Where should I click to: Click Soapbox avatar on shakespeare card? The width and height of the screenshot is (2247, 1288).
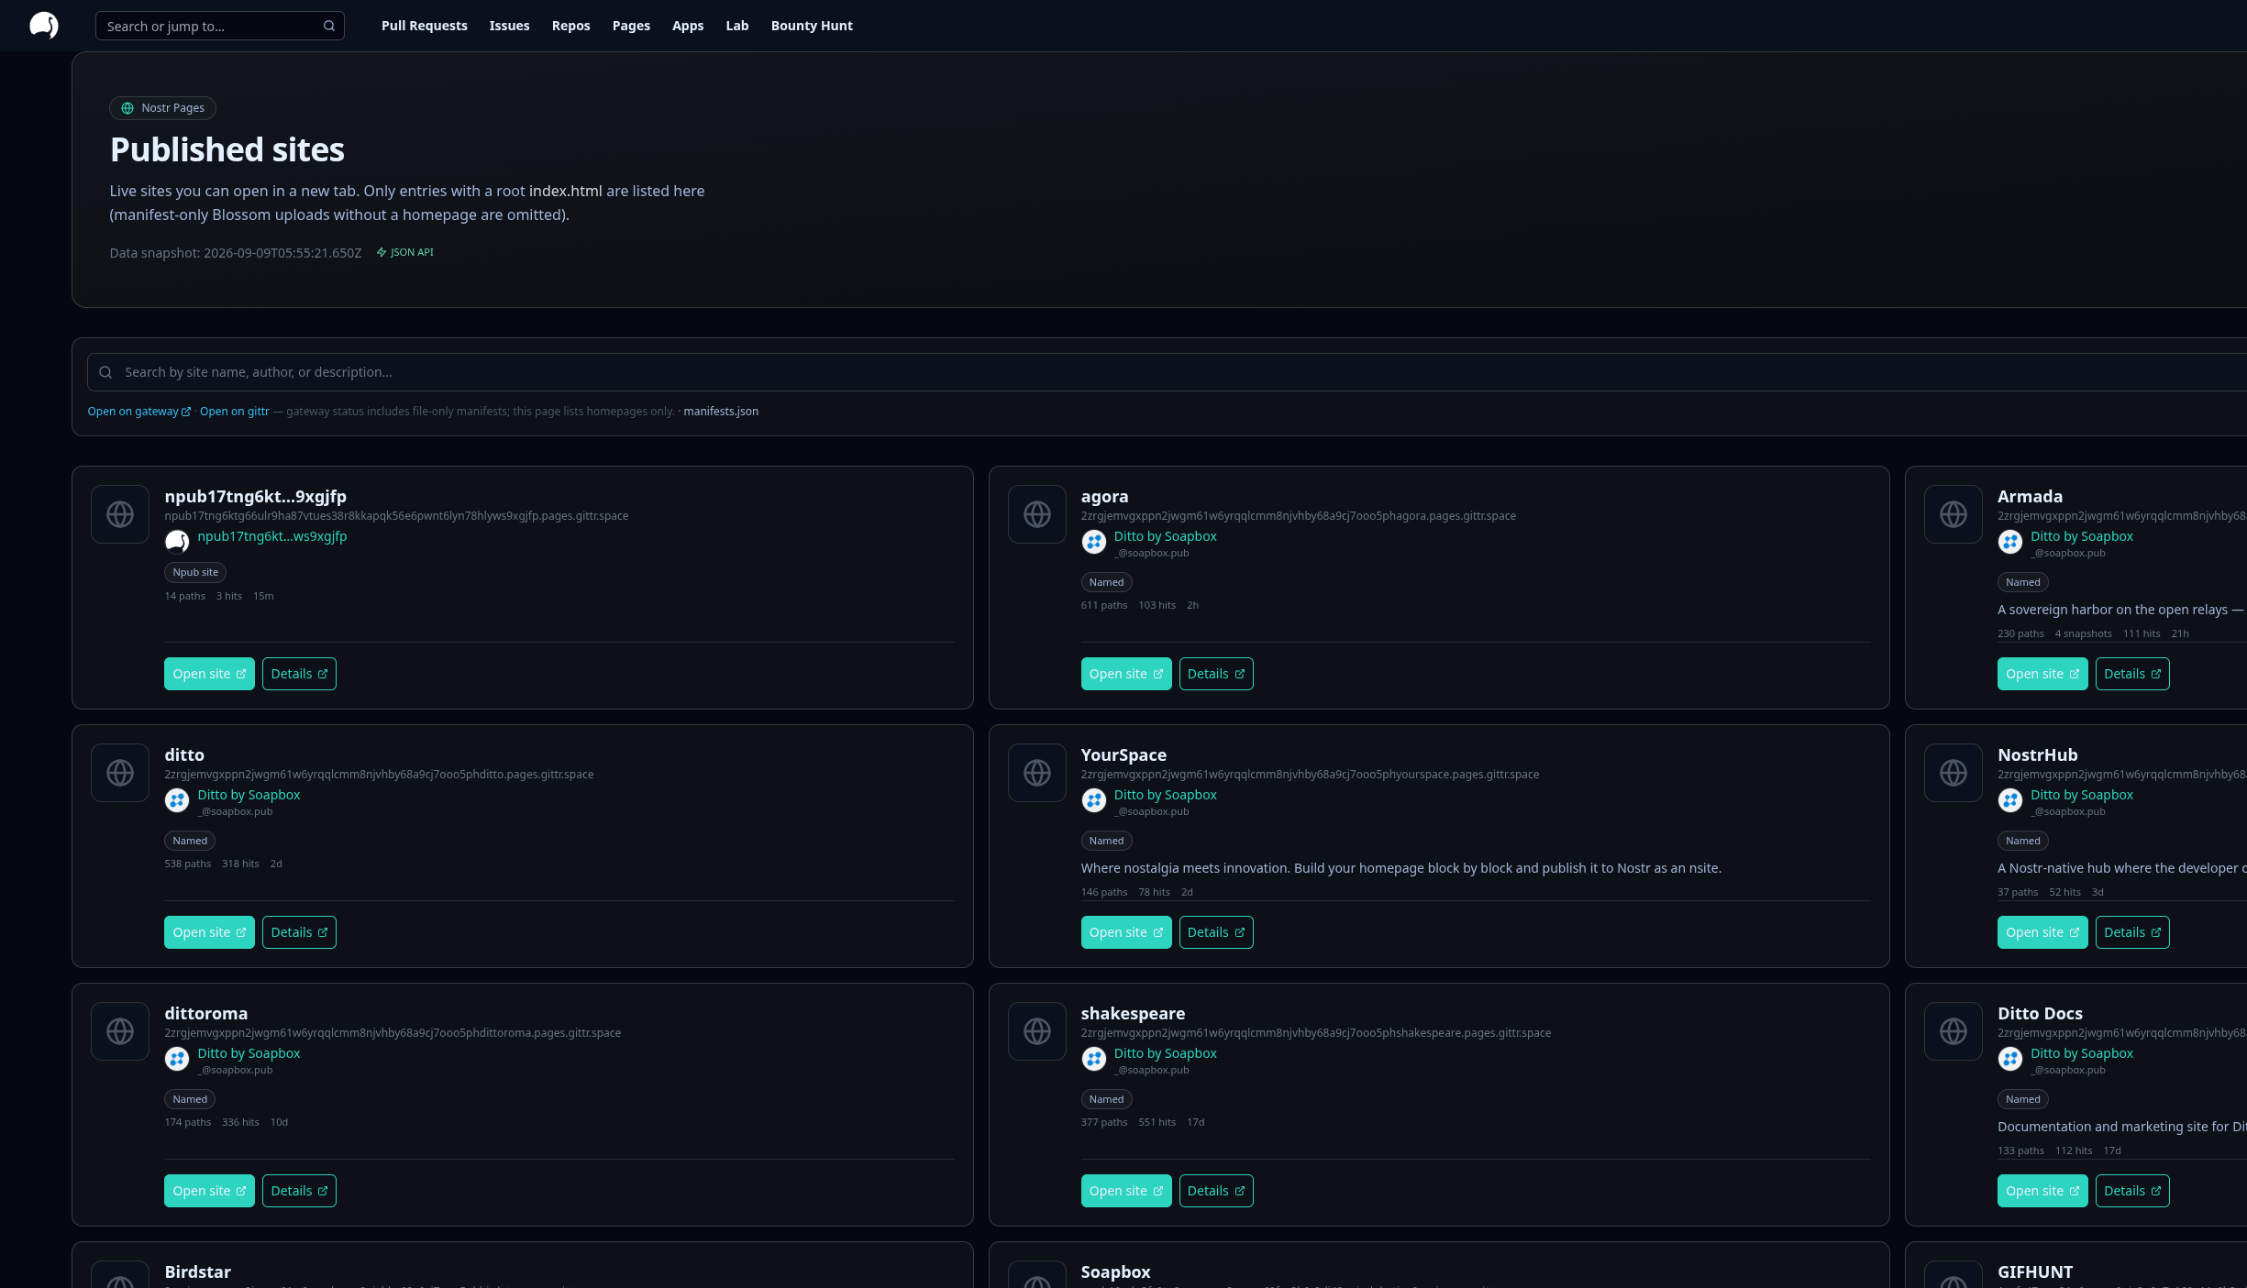(1093, 1059)
